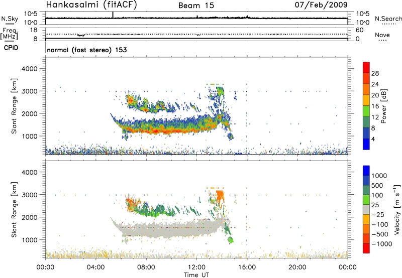Click the 08:00 time axis tick label
Viewport: 402px width, 278px height.
pos(146,267)
